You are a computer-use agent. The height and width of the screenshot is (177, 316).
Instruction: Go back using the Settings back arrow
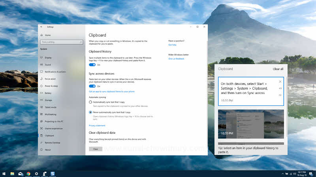[x=41, y=27]
